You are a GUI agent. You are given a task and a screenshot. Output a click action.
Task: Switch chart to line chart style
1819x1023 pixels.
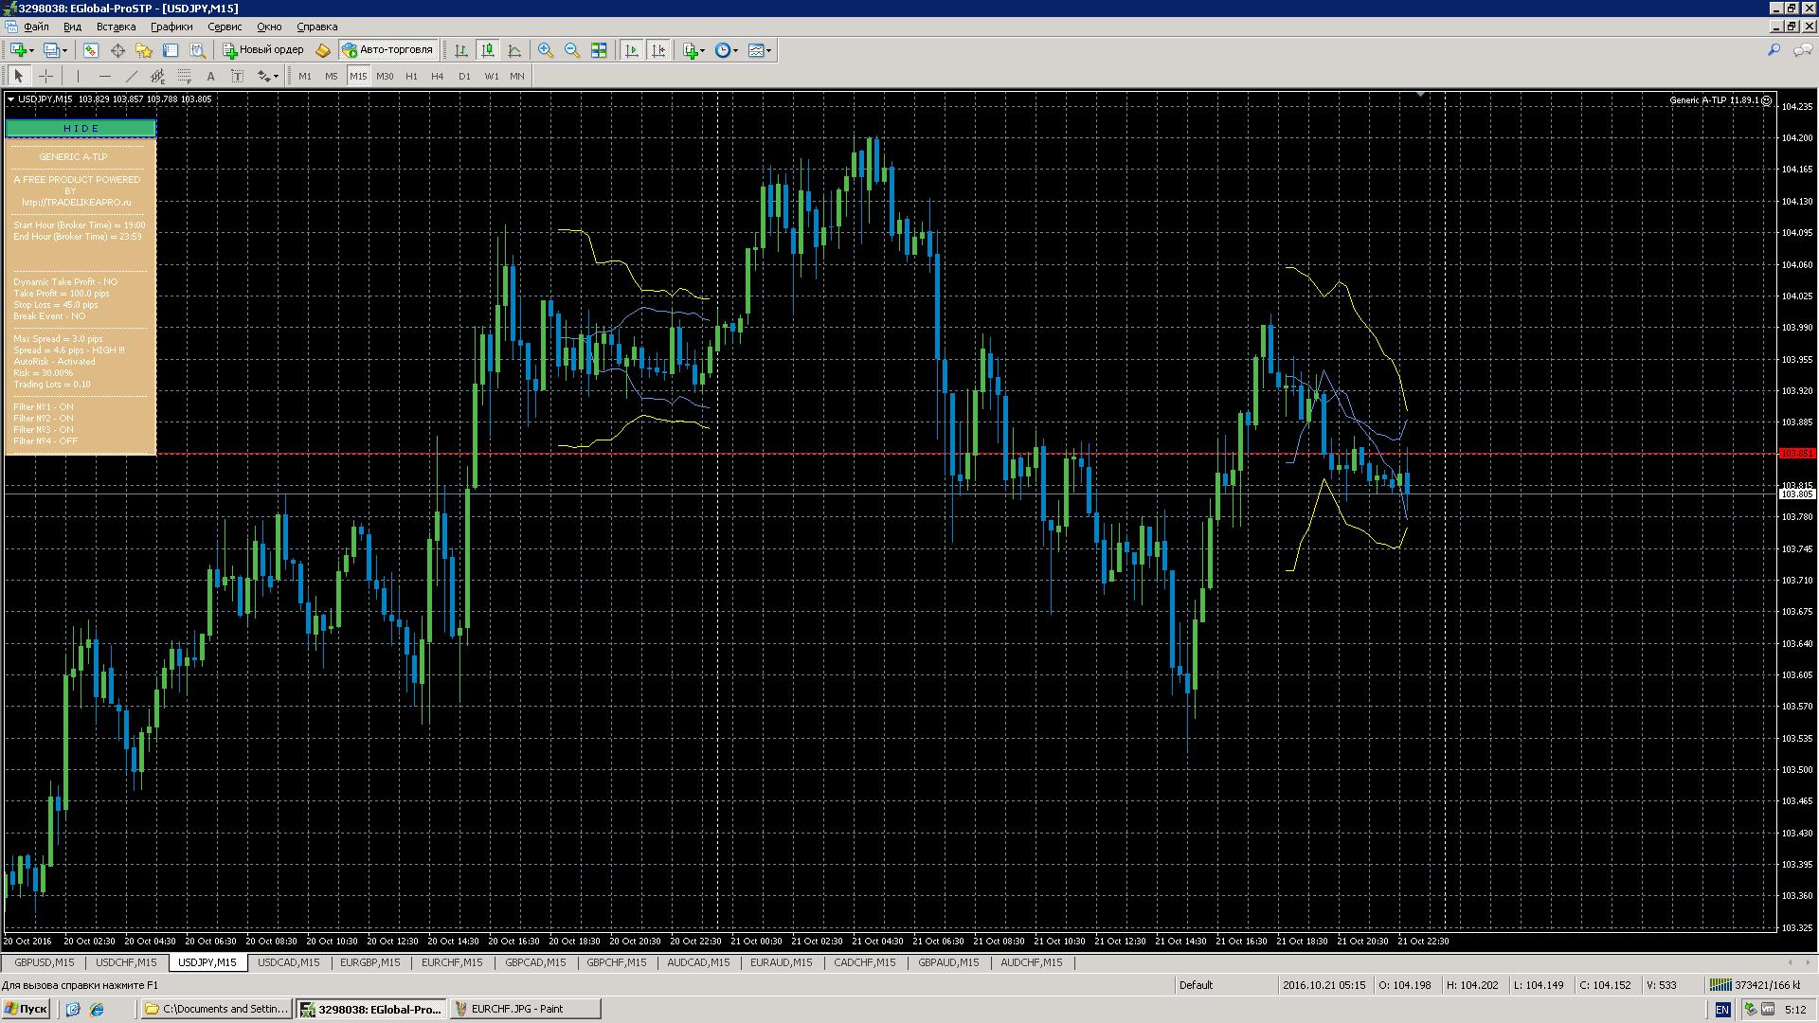(x=514, y=50)
